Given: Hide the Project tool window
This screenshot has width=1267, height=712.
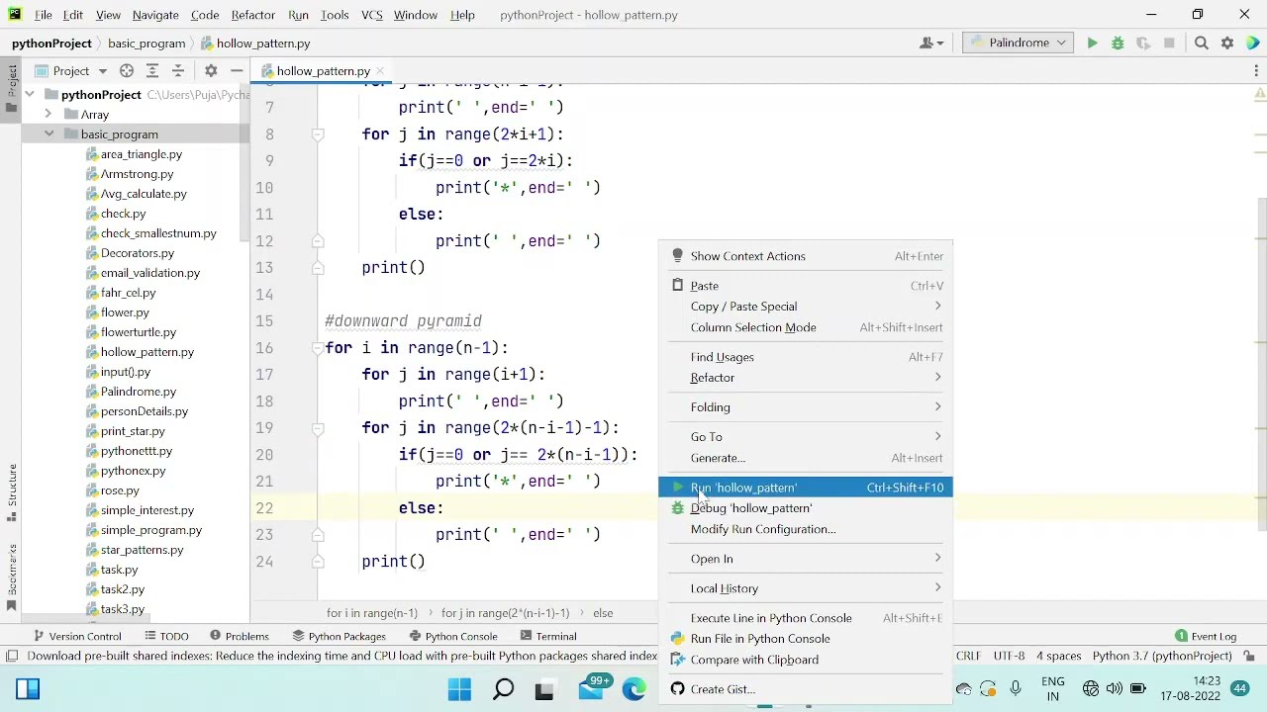Looking at the screenshot, I should pos(237,71).
